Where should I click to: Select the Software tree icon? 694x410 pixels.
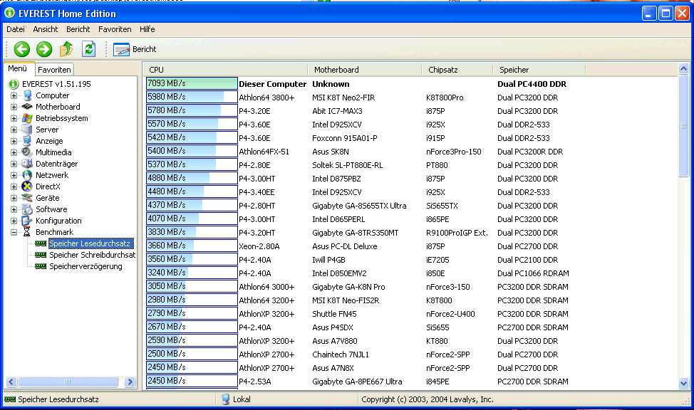coord(28,209)
